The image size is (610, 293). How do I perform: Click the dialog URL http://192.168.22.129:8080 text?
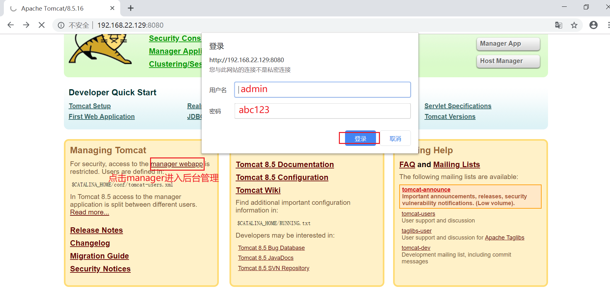pos(247,60)
